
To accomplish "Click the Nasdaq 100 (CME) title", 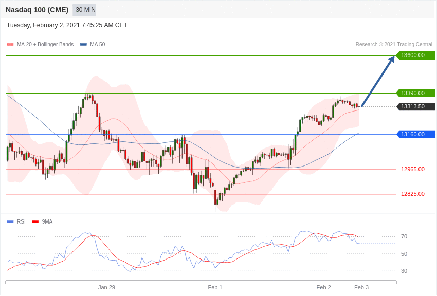I will coord(37,10).
